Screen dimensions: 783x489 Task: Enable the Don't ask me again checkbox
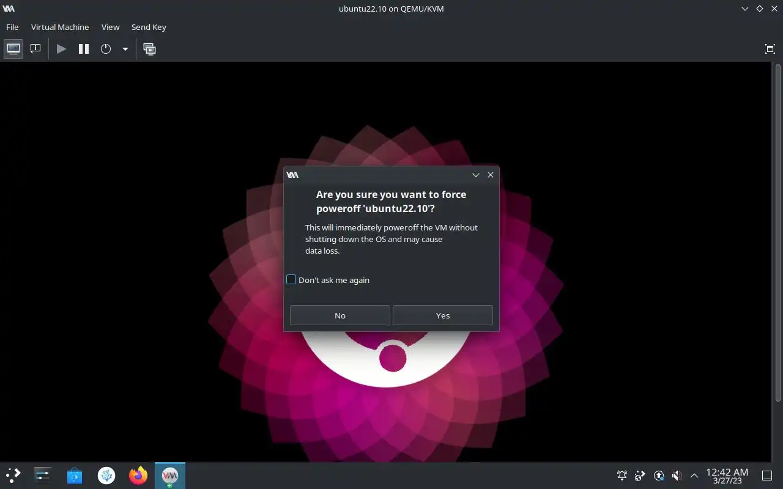click(x=291, y=279)
